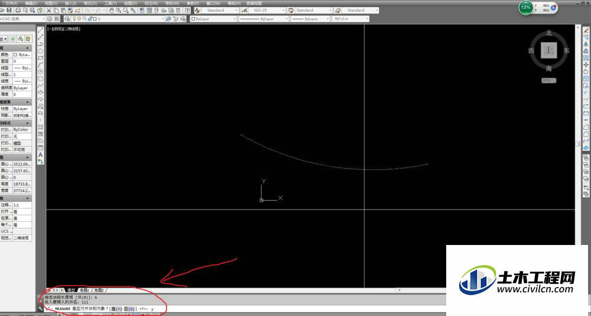
Task: Select the Rectangle draw tool
Action: click(x=41, y=58)
